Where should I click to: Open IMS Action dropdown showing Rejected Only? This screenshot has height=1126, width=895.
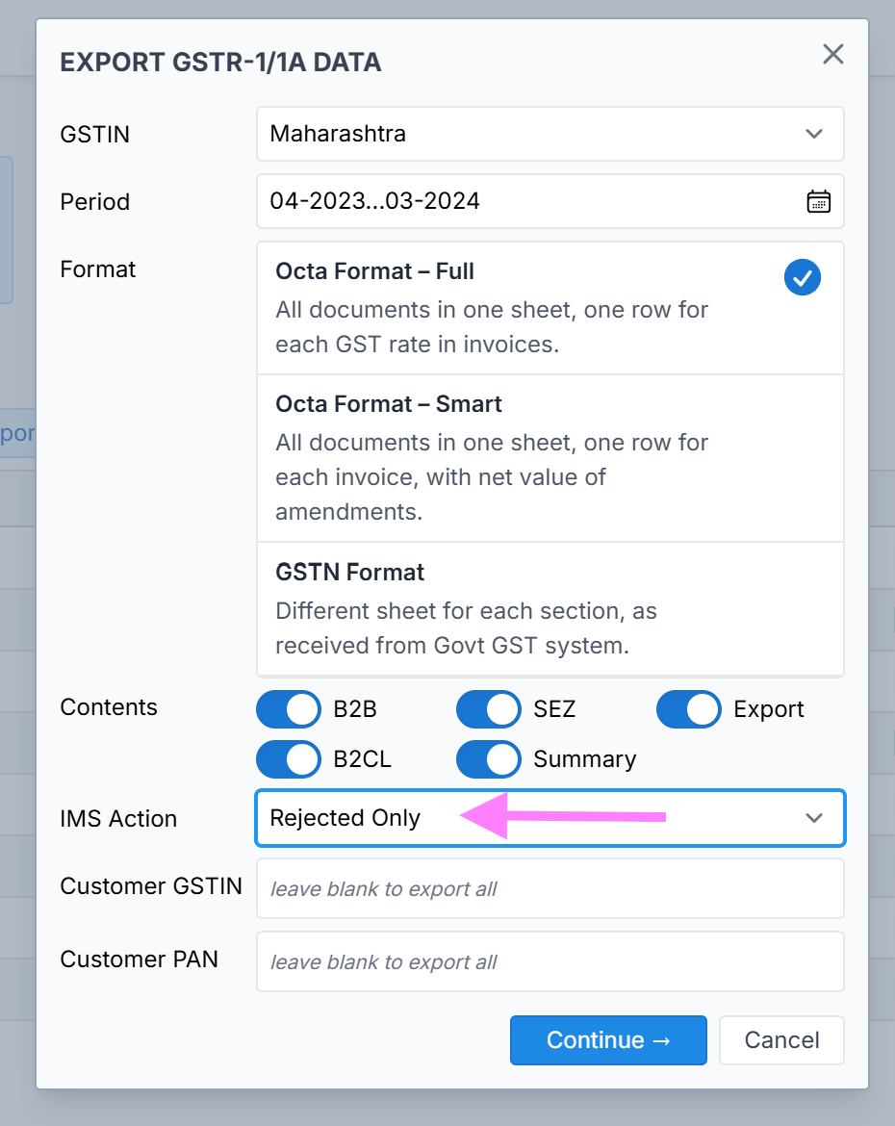pyautogui.click(x=549, y=818)
